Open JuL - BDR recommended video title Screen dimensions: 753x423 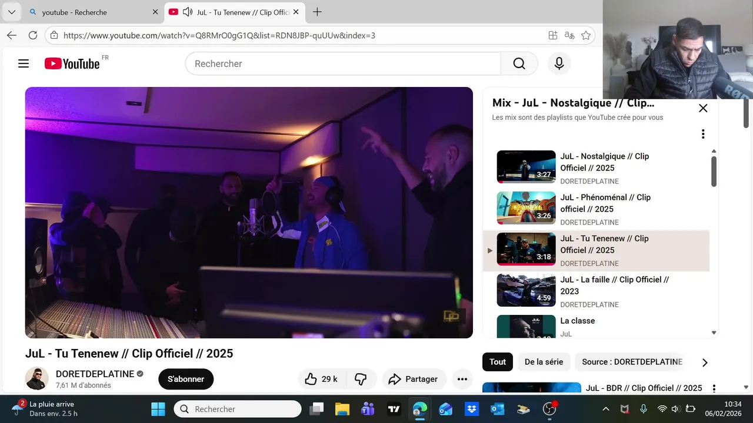[x=644, y=388]
